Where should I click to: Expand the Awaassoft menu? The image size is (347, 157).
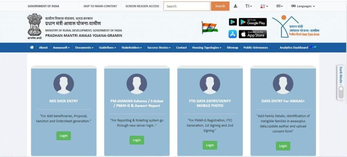click(x=61, y=48)
